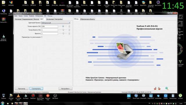Click the Сканировать button
The width and height of the screenshot is (186, 105).
coord(36,89)
